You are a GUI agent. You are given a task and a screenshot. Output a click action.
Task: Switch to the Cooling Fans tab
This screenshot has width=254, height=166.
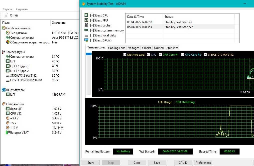pyautogui.click(x=117, y=48)
